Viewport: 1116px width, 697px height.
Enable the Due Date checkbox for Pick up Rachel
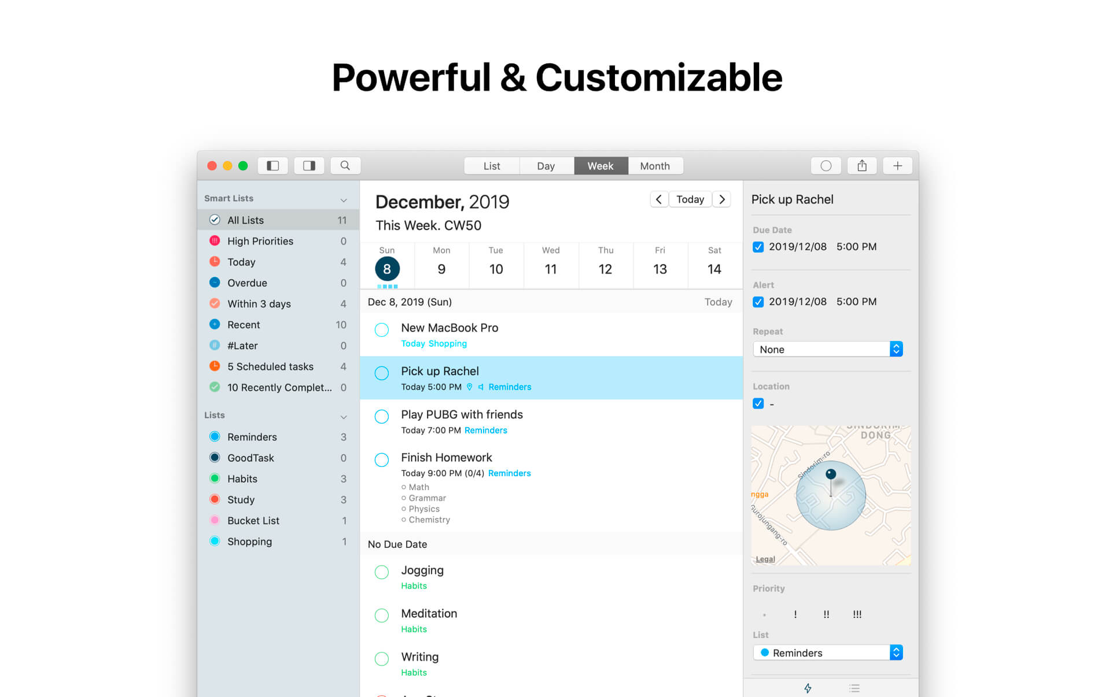[x=758, y=247]
